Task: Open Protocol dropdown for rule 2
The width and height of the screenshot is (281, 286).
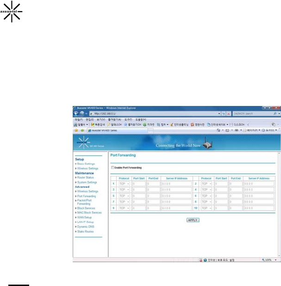Action: pyautogui.click(x=206, y=184)
